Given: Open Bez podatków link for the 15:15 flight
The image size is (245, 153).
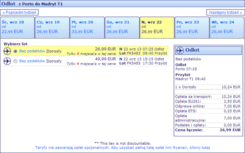Looking at the screenshot, I should 32,61.
